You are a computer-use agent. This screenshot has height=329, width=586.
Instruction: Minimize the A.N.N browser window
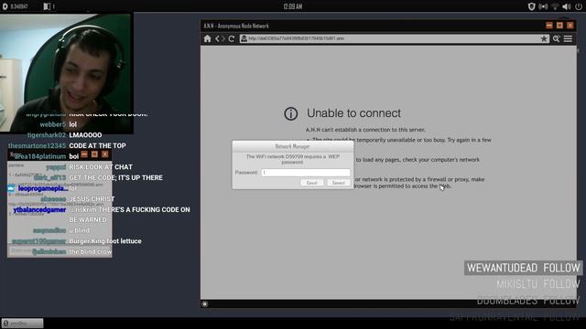549,26
